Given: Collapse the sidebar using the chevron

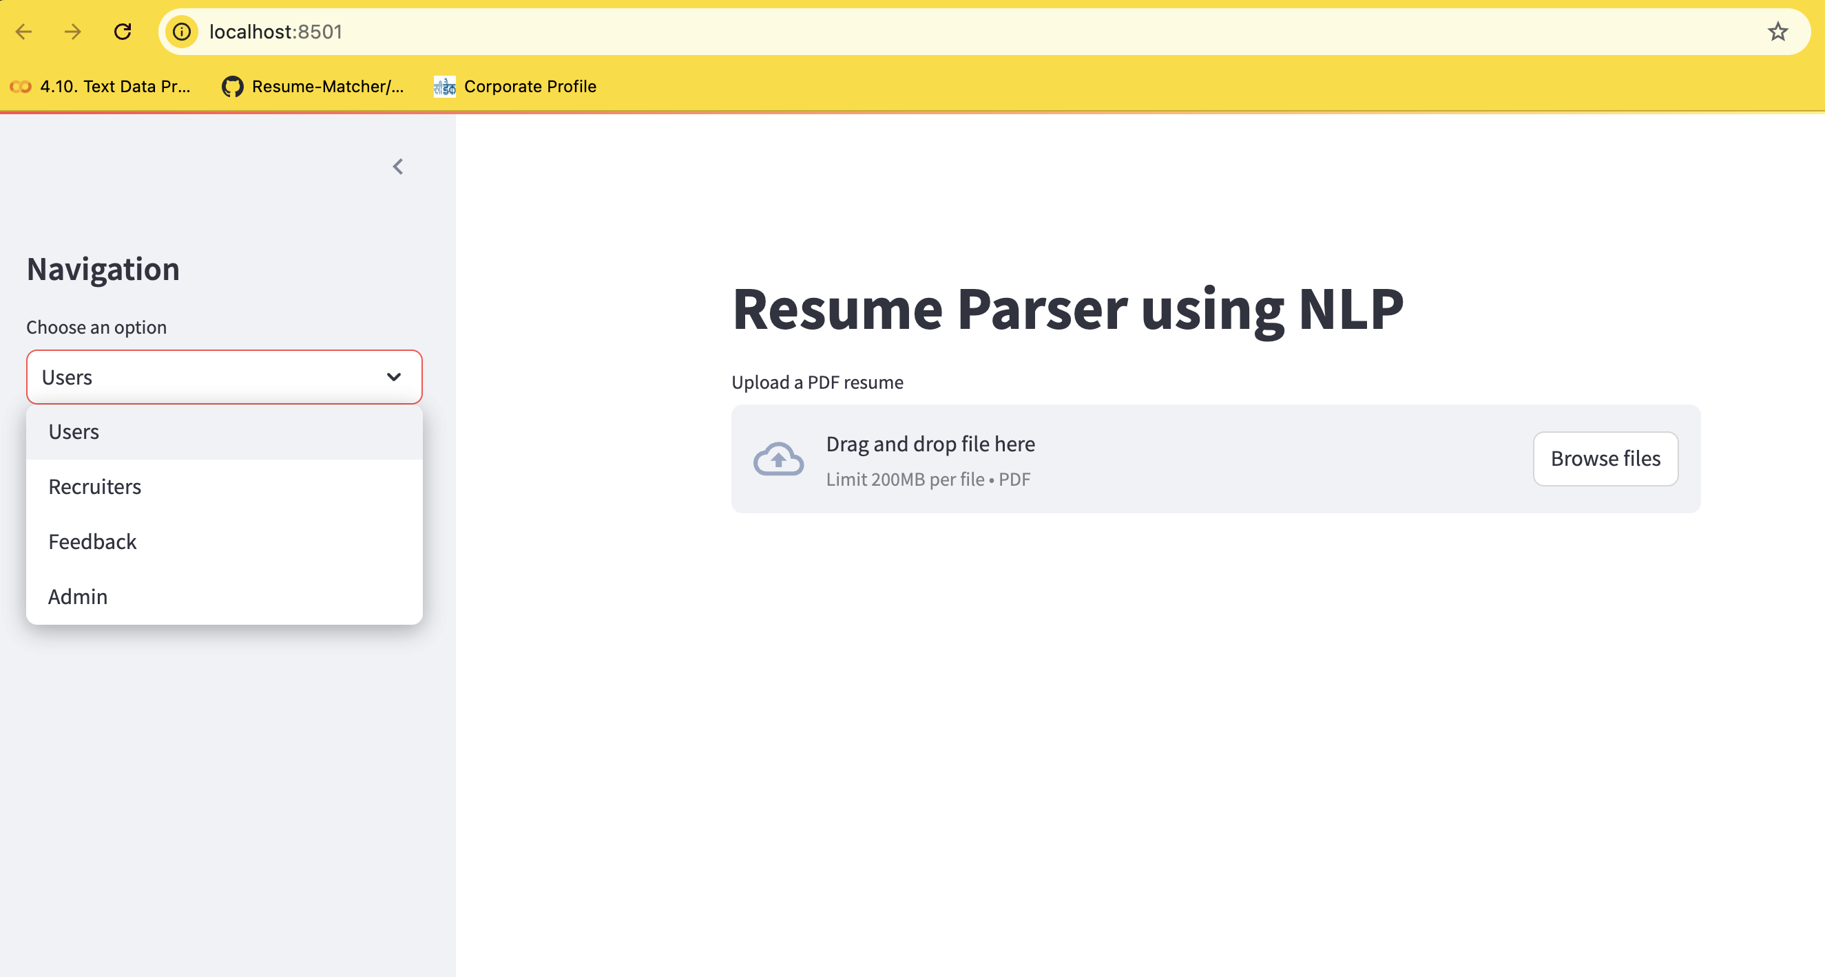Looking at the screenshot, I should click(x=398, y=167).
